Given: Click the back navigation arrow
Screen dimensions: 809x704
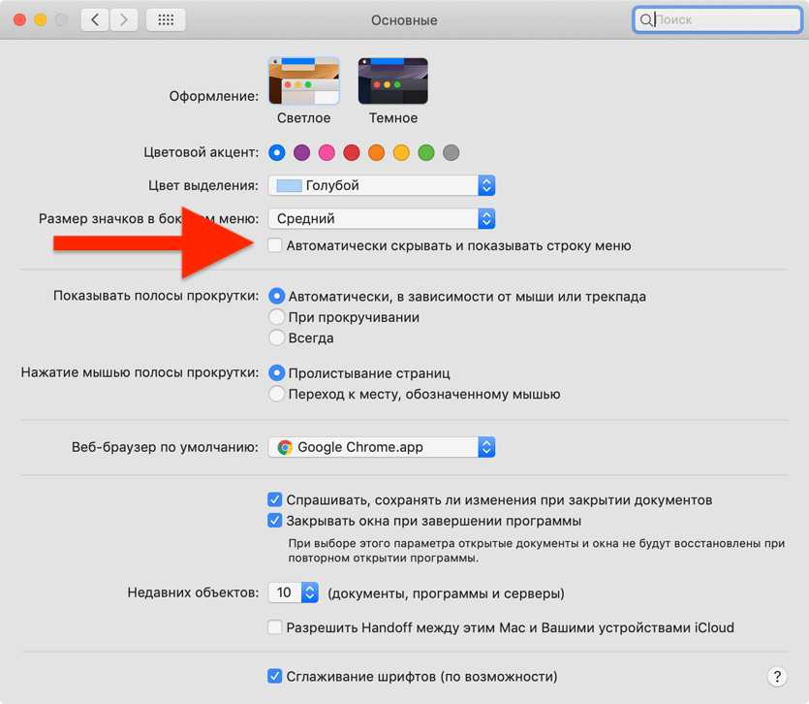Looking at the screenshot, I should [x=95, y=20].
